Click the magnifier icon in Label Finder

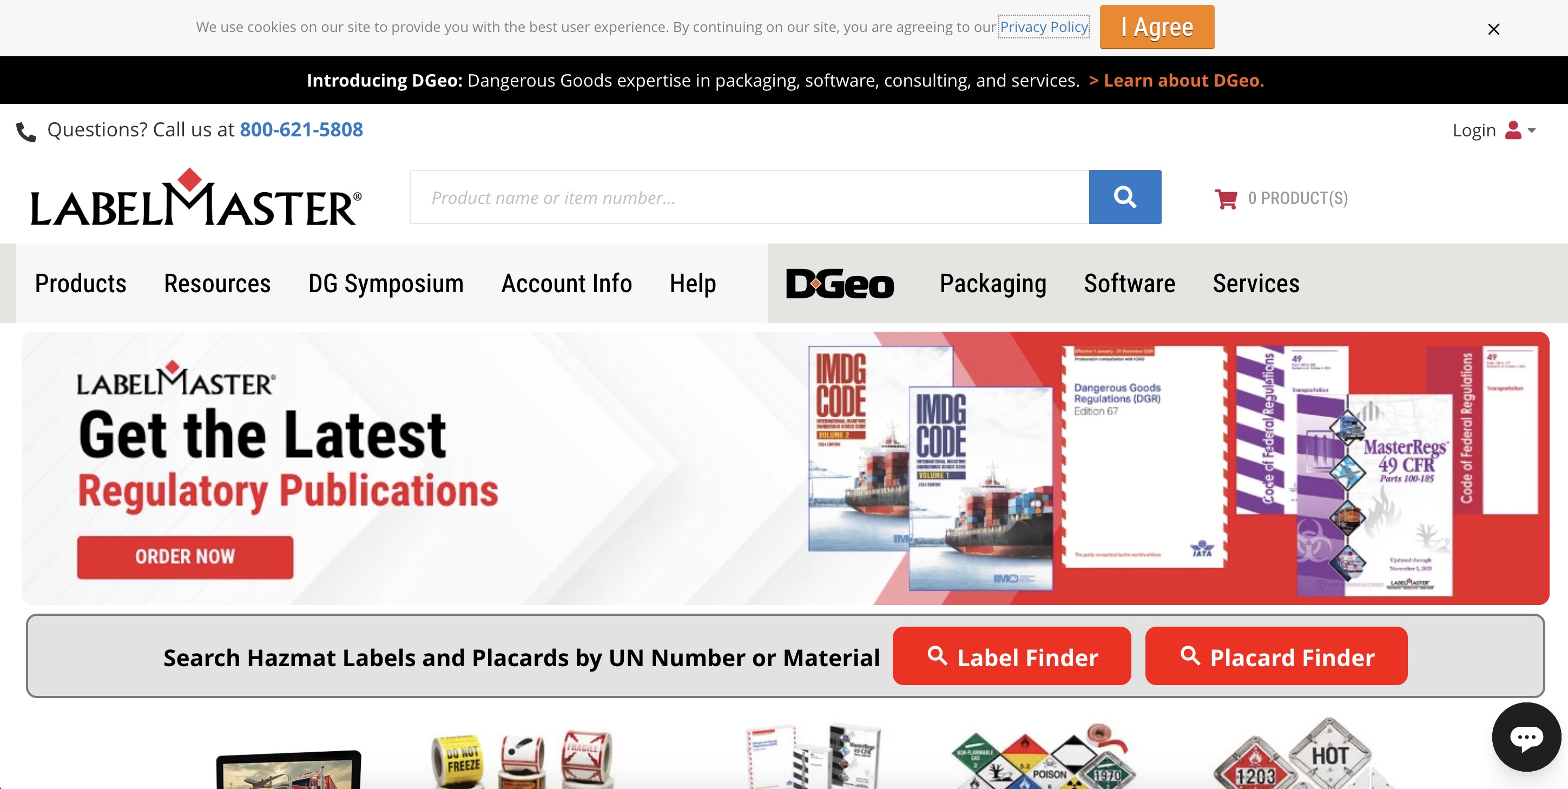coord(937,656)
